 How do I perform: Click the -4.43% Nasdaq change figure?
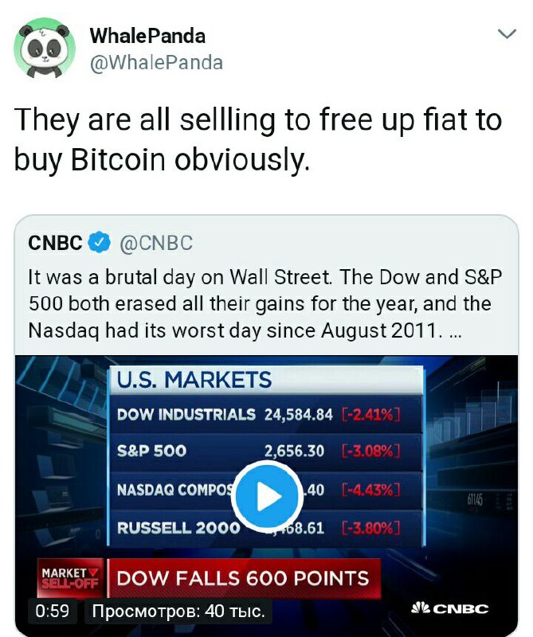coord(369,488)
